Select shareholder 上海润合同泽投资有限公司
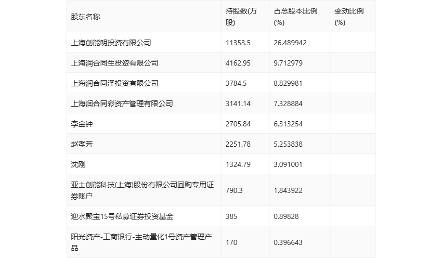This screenshot has height=258, width=442. click(114, 83)
